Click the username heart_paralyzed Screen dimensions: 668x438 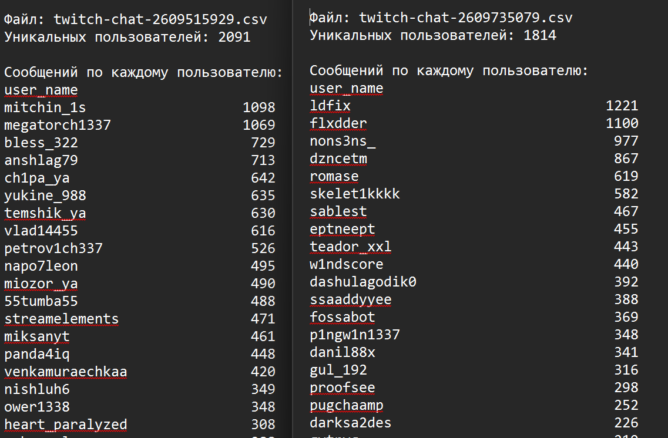coord(65,424)
